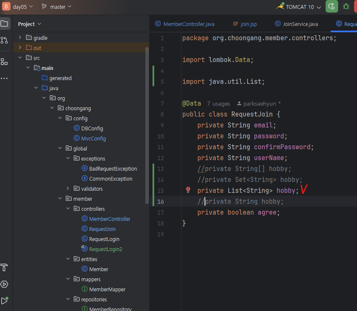The height and width of the screenshot is (311, 357).
Task: Open the Project tool window icon
Action: coord(4,23)
